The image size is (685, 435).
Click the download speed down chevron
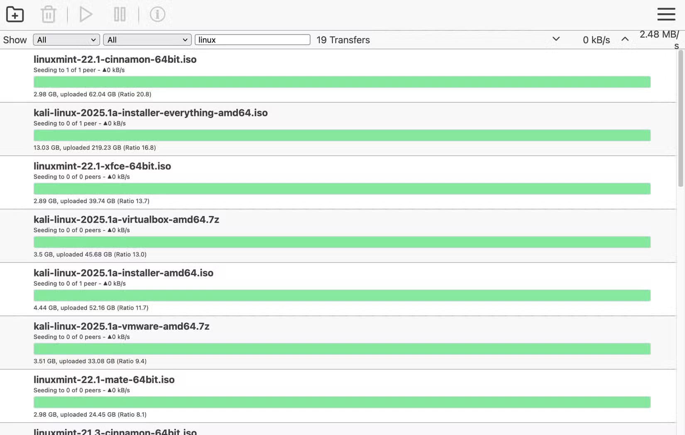(x=556, y=39)
